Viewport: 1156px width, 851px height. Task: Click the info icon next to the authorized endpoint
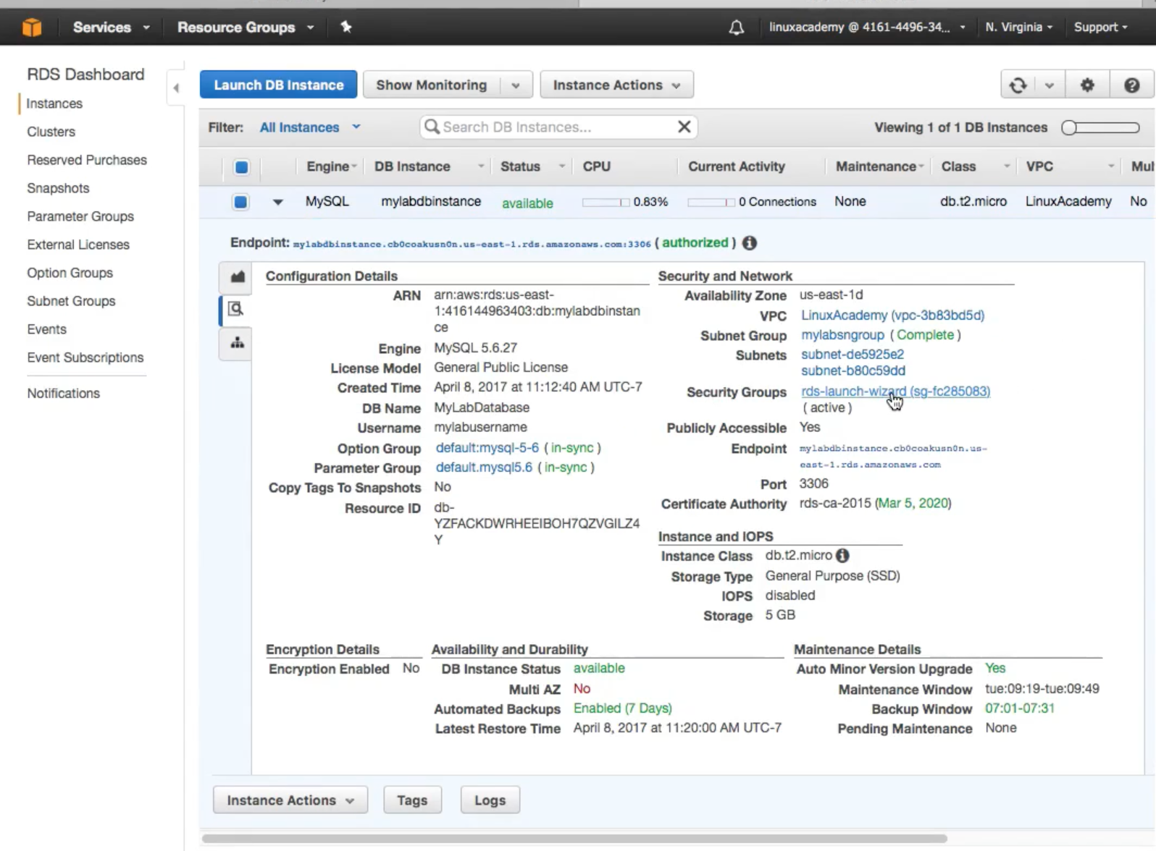[750, 243]
